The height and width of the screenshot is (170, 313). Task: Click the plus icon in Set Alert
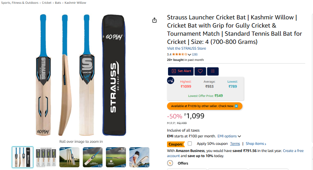point(174,71)
